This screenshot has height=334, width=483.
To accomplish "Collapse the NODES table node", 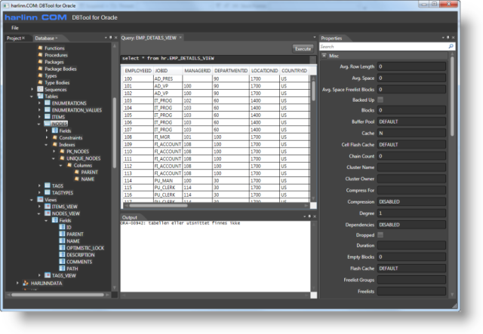I will (x=39, y=124).
